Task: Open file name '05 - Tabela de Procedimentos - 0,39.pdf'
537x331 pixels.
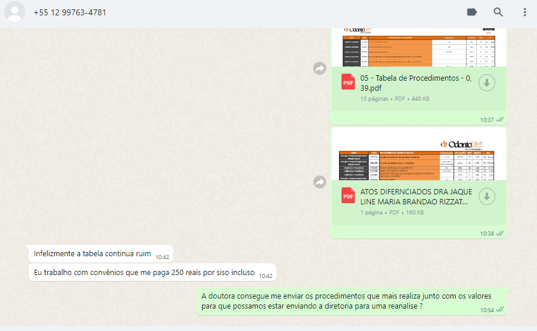Action: (x=416, y=83)
